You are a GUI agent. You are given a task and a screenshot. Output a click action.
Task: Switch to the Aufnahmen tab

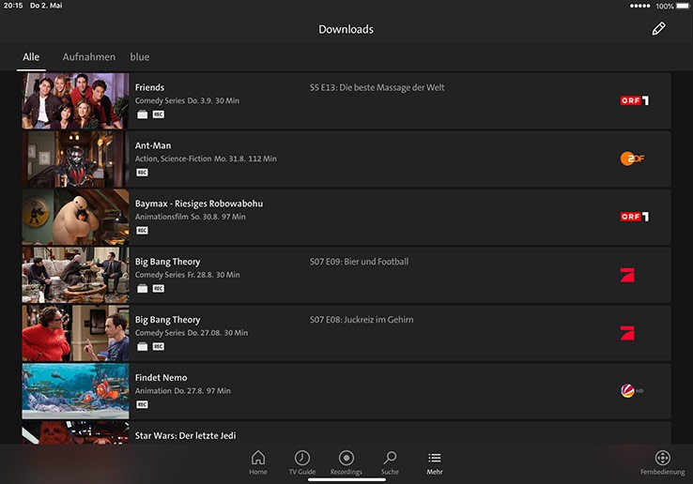coord(89,57)
